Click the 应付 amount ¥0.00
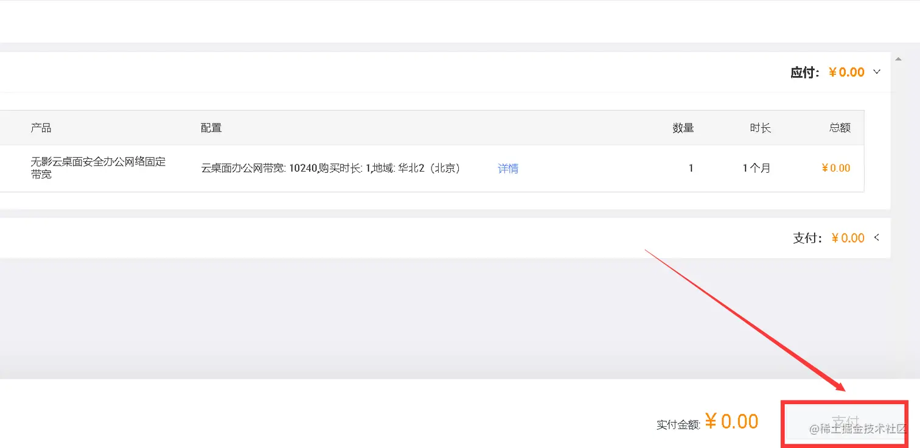Viewport: 920px width, 448px height. tap(846, 72)
